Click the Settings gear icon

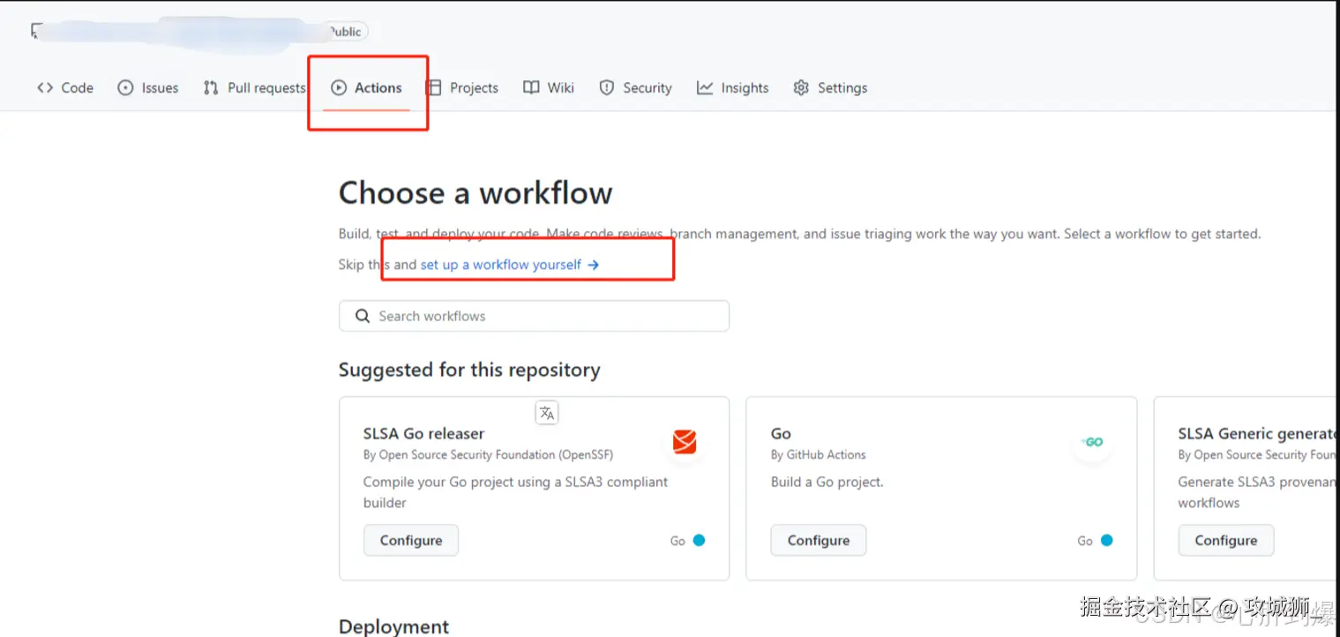tap(801, 87)
